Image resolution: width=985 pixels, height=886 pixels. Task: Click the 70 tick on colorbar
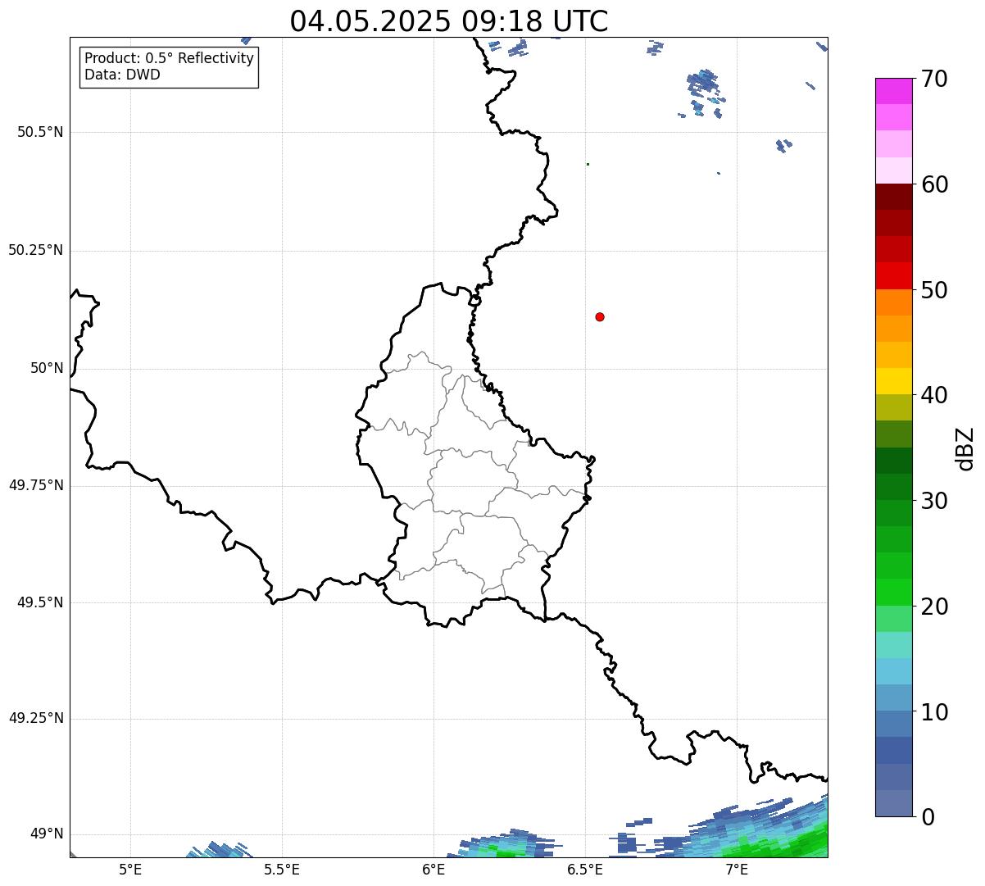click(934, 79)
